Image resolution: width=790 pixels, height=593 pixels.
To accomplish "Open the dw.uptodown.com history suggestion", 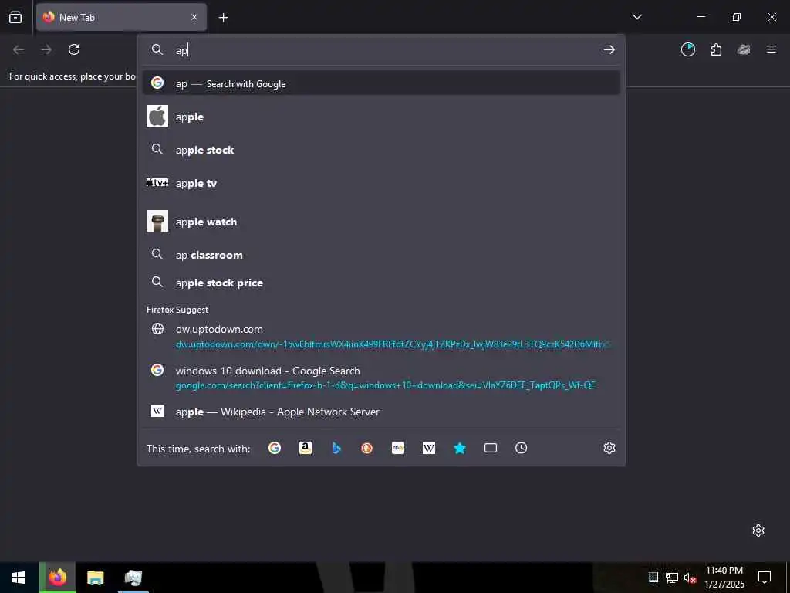I will pos(381,337).
